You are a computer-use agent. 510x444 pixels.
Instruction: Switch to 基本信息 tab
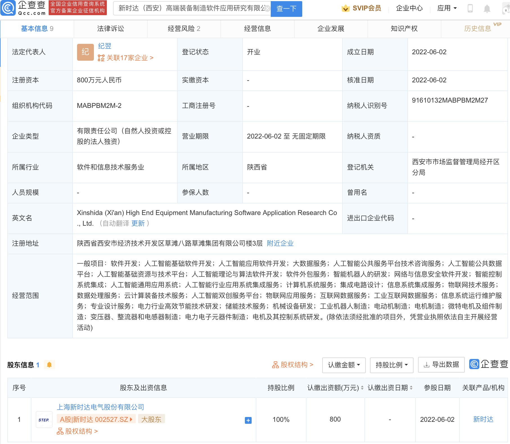tap(37, 29)
